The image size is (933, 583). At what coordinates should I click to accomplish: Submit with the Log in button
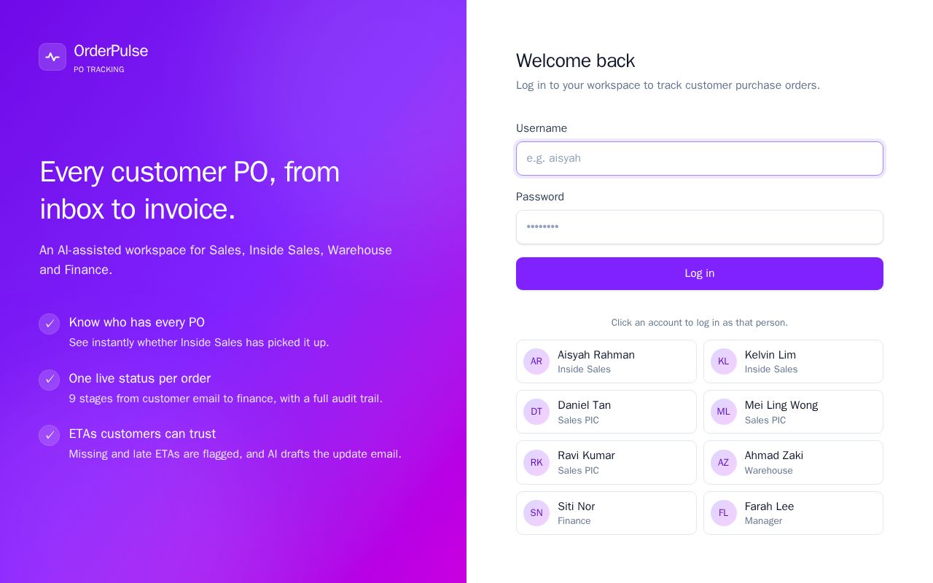(x=700, y=273)
